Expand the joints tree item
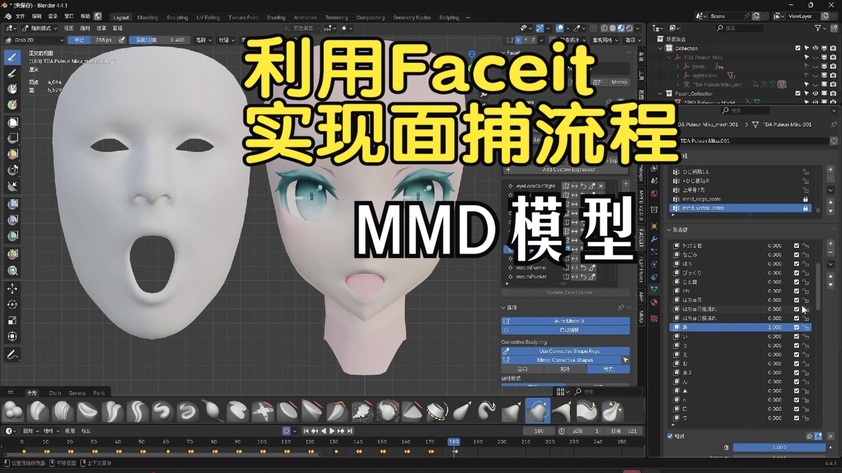 pos(678,67)
